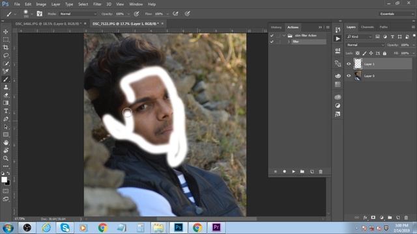Lock transparent pixels on the layer

358,53
